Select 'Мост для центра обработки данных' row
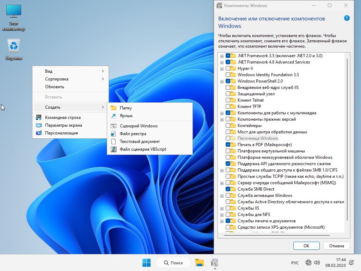Image resolution: width=361 pixels, height=271 pixels. point(273,132)
